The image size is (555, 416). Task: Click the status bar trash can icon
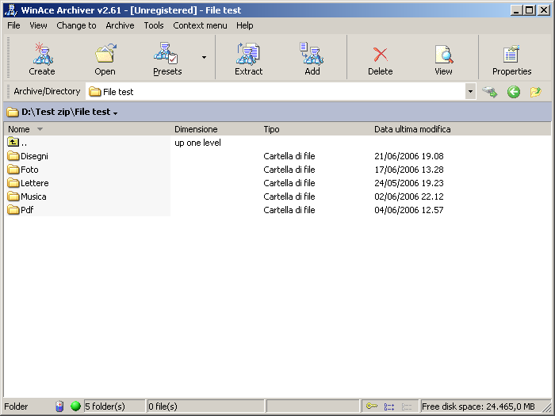tap(59, 406)
